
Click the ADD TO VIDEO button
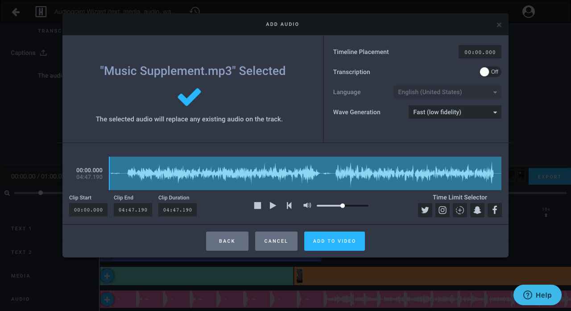click(334, 241)
